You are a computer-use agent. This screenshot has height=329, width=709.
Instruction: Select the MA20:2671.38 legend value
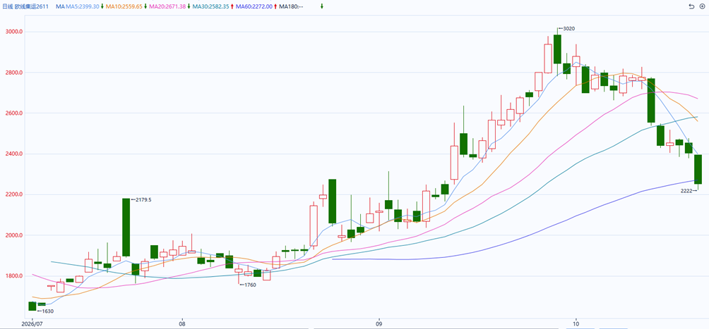click(167, 6)
